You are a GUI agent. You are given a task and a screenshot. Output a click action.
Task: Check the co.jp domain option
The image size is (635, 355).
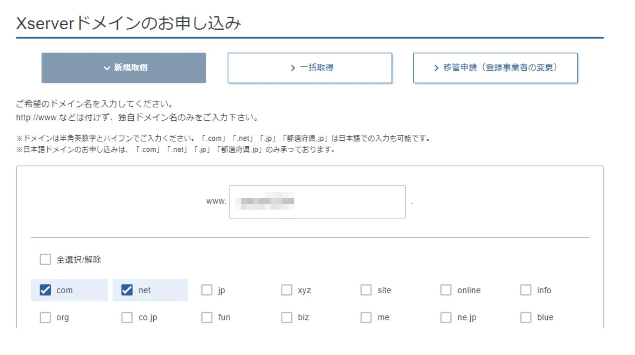pos(127,317)
